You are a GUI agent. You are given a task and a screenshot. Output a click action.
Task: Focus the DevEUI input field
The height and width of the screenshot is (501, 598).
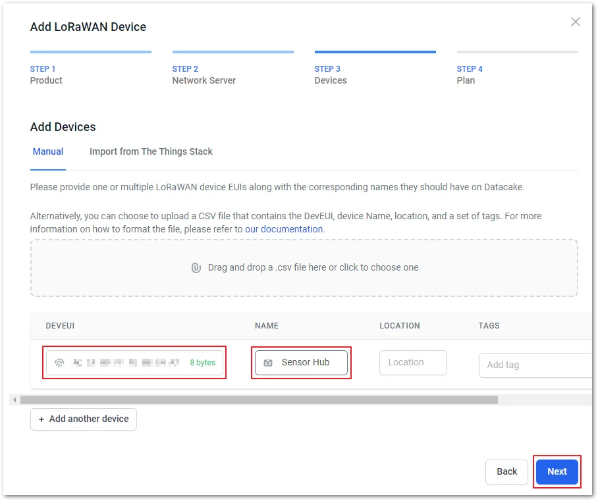tap(134, 363)
